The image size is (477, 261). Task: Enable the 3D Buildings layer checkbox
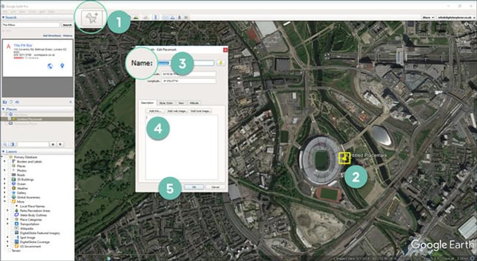point(12,179)
